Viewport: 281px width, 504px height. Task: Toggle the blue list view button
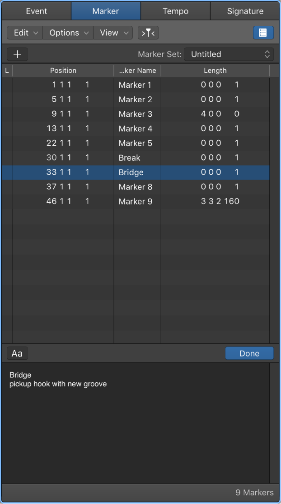pos(263,33)
